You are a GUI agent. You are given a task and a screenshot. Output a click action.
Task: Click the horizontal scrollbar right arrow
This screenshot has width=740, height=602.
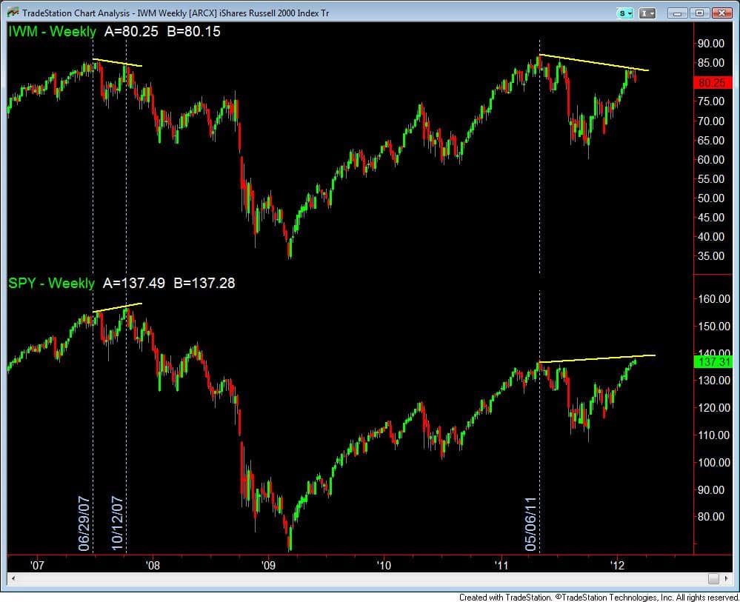(x=726, y=578)
